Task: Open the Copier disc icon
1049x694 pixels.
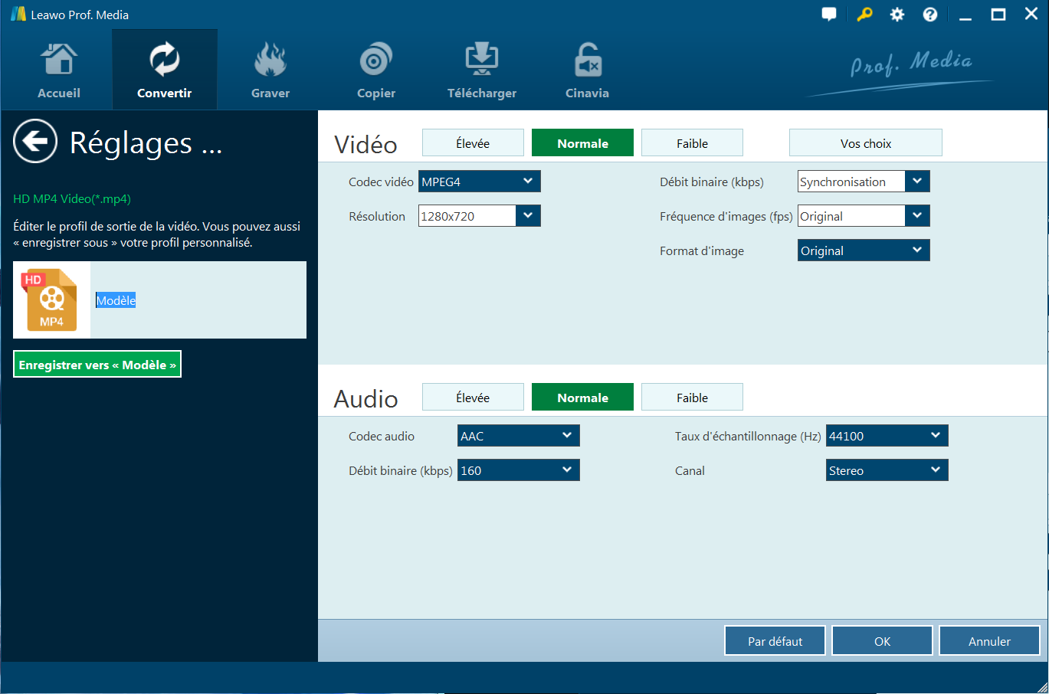Action: [376, 61]
